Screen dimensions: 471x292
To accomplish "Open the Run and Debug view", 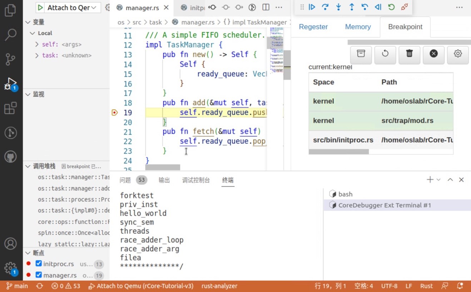I will click(10, 84).
